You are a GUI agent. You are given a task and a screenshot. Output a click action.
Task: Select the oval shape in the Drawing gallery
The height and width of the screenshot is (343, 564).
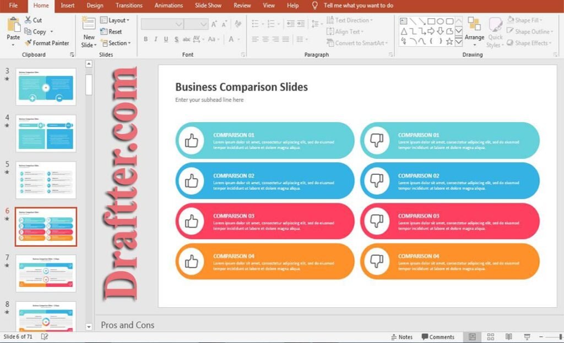440,20
